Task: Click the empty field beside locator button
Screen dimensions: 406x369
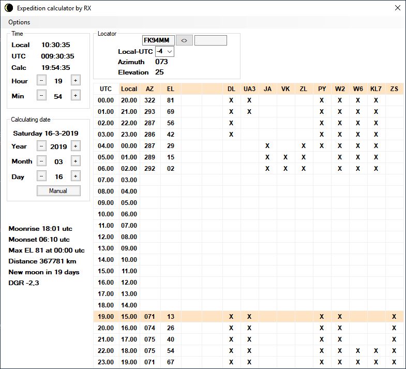Action: [x=210, y=40]
